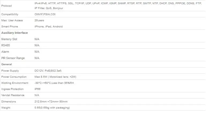Click the Weight value with packaging
The image size is (206, 116).
pyautogui.click(x=52, y=108)
